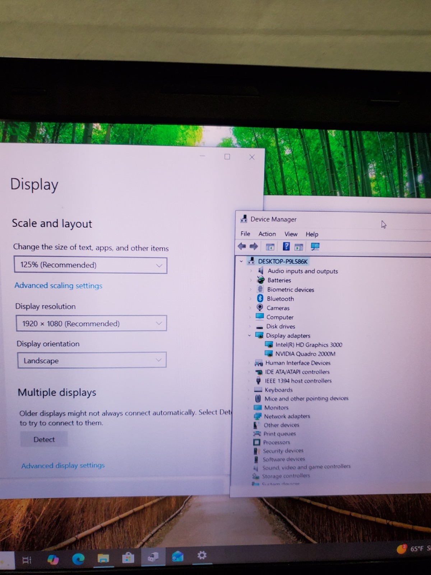Open File Explorer from the taskbar
431x575 pixels.
pyautogui.click(x=103, y=558)
